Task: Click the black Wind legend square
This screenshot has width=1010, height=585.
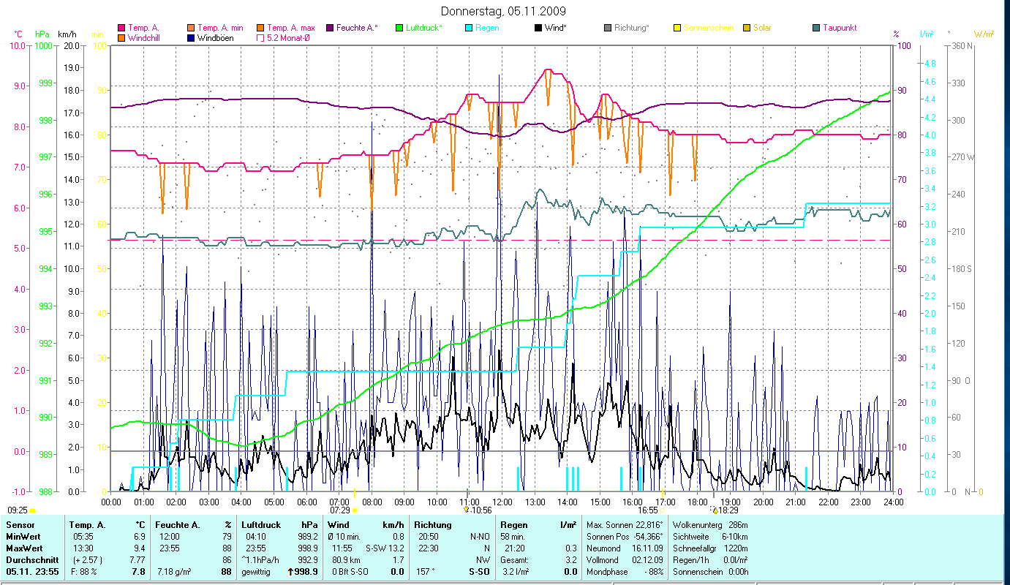Action: tap(538, 28)
